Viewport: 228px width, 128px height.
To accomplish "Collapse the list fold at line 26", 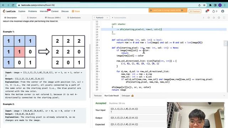I will tap(99, 61).
